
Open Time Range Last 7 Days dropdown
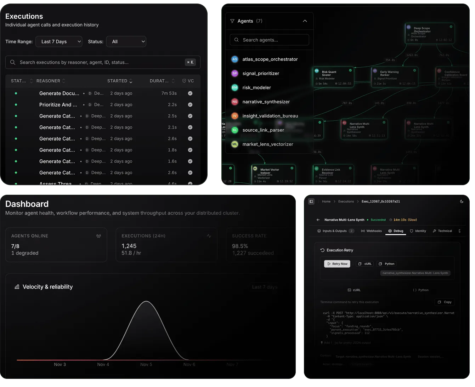(x=59, y=41)
